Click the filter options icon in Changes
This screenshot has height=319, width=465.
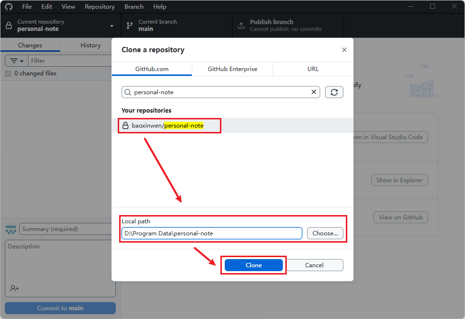16,61
